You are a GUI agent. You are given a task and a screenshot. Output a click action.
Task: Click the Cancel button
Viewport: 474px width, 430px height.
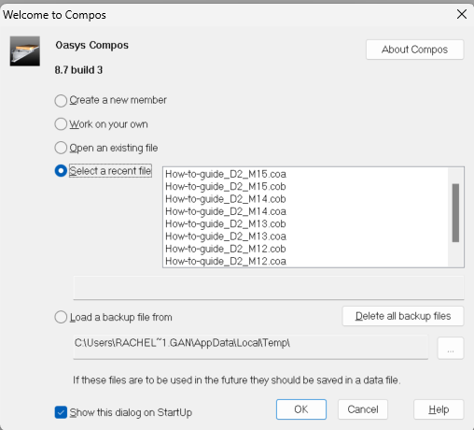pyautogui.click(x=363, y=409)
